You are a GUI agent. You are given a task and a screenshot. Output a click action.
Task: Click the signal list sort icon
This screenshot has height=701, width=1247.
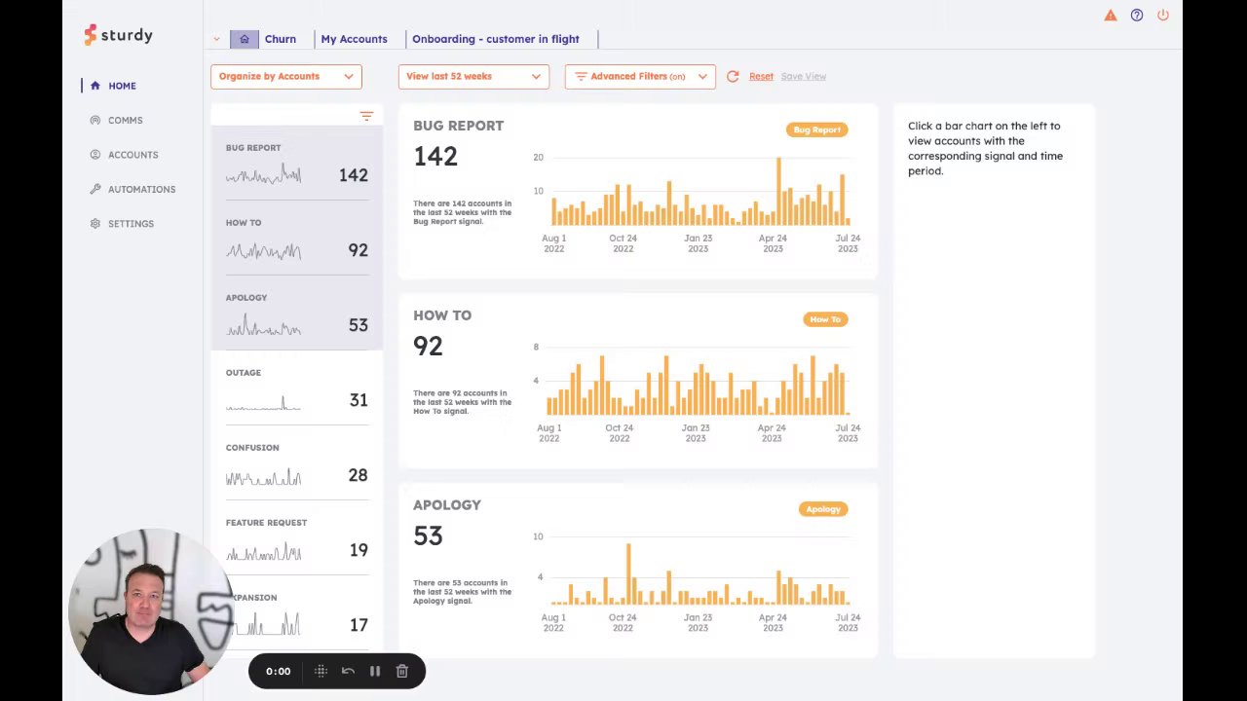pos(366,116)
